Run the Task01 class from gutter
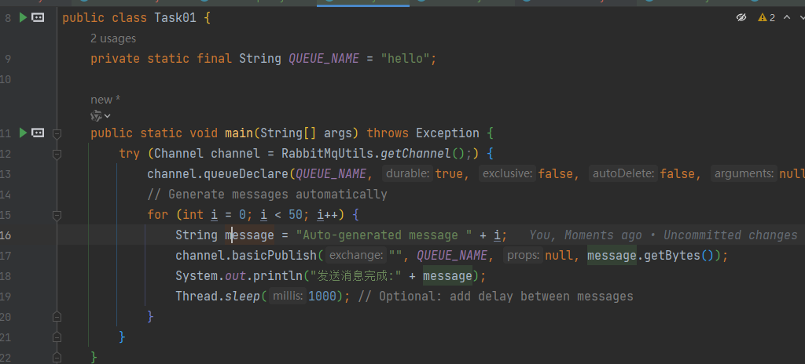The height and width of the screenshot is (364, 805). (23, 17)
